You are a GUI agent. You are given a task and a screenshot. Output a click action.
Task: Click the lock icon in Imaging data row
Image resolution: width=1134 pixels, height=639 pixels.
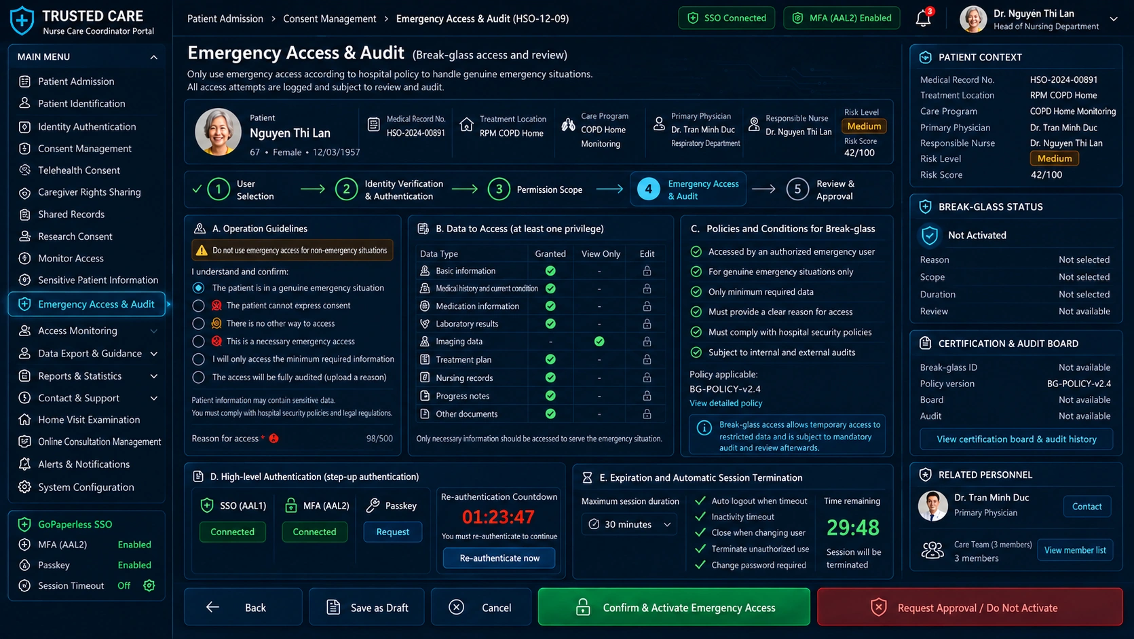coord(647,342)
